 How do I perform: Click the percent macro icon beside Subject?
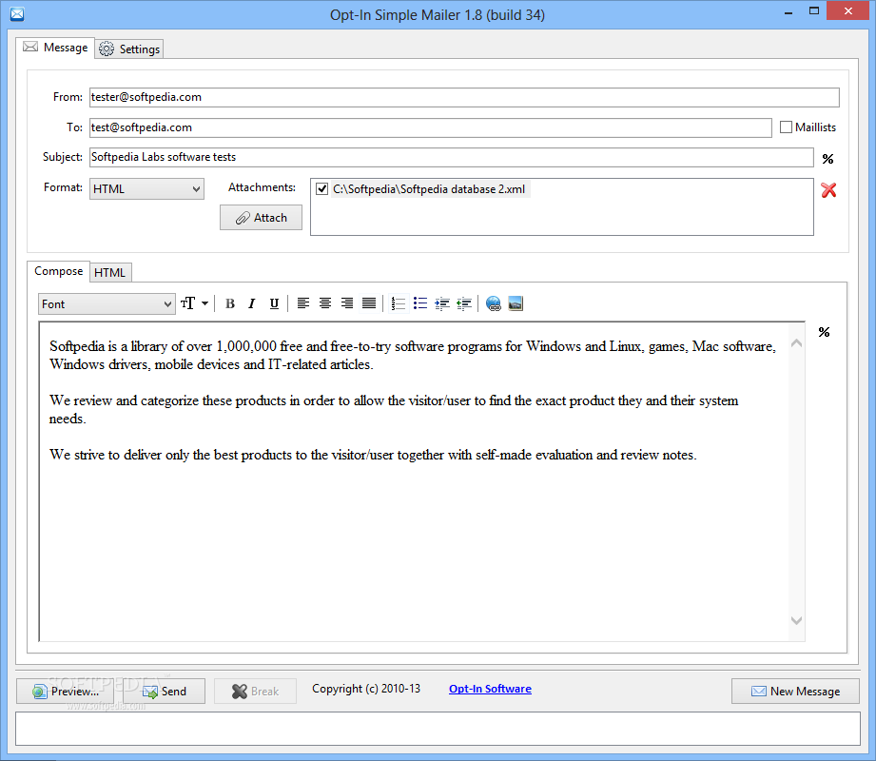pos(827,159)
